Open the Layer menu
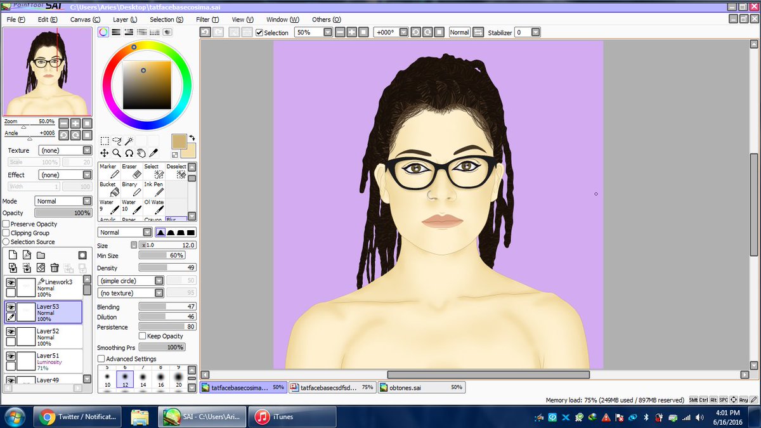The height and width of the screenshot is (428, 761). pyautogui.click(x=125, y=20)
